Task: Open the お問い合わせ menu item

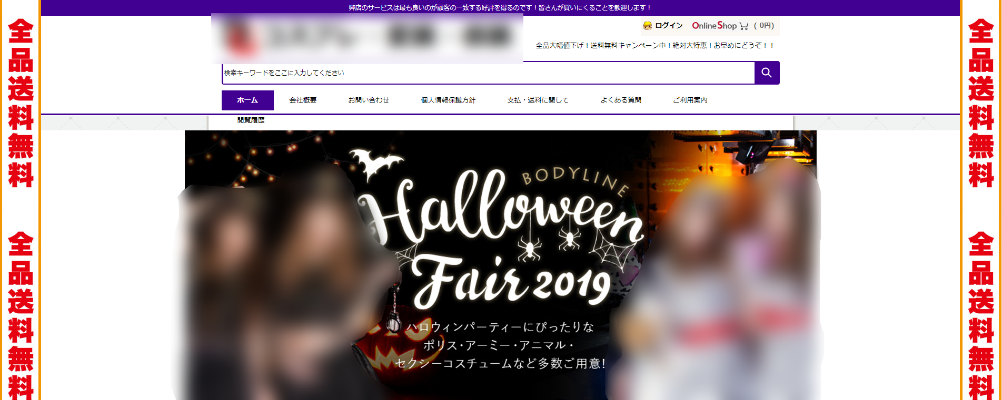Action: 369,100
